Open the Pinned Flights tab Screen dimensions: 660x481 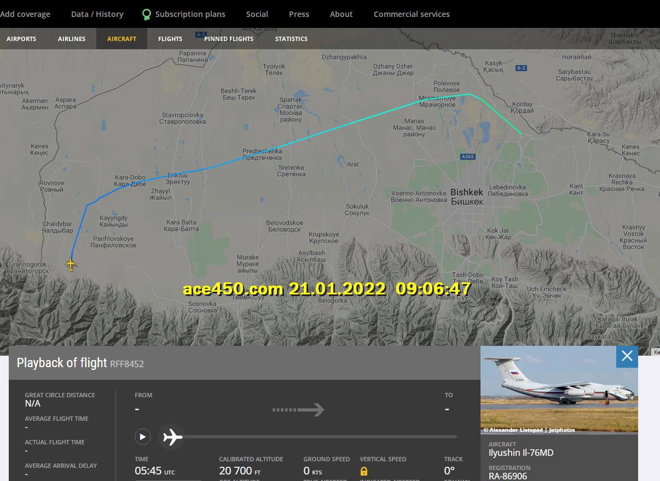229,39
